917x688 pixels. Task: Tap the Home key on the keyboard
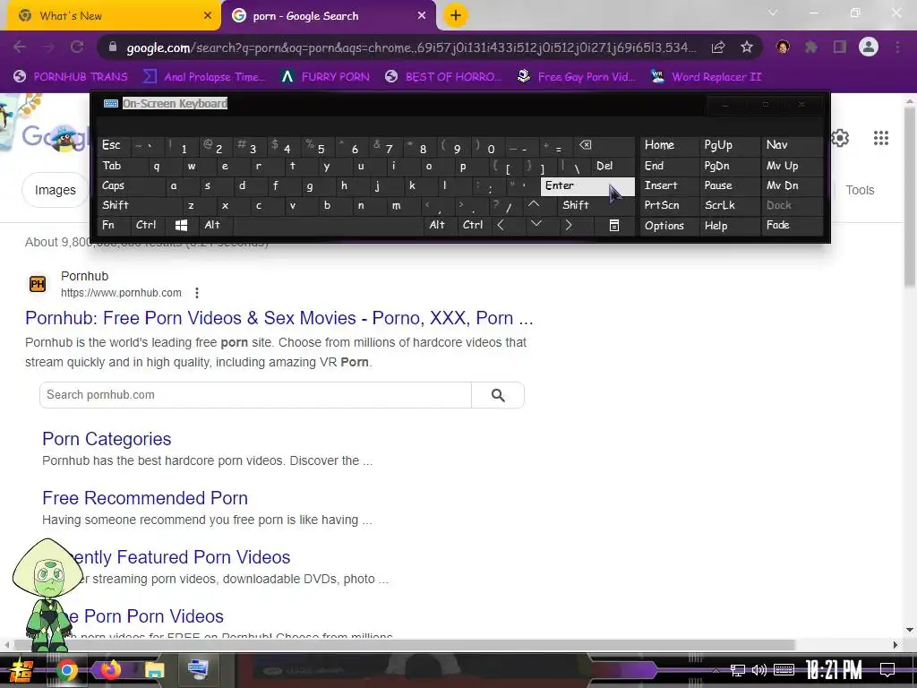point(669,146)
